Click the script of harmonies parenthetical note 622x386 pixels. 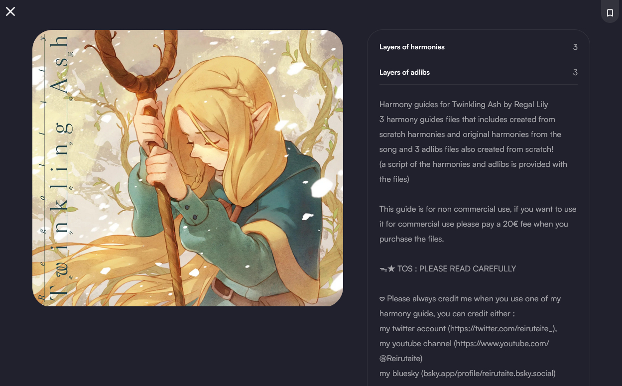click(473, 172)
